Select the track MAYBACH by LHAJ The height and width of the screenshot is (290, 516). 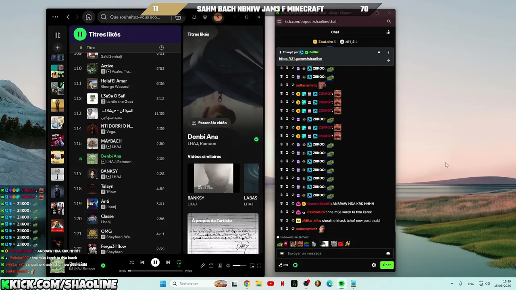[126, 143]
